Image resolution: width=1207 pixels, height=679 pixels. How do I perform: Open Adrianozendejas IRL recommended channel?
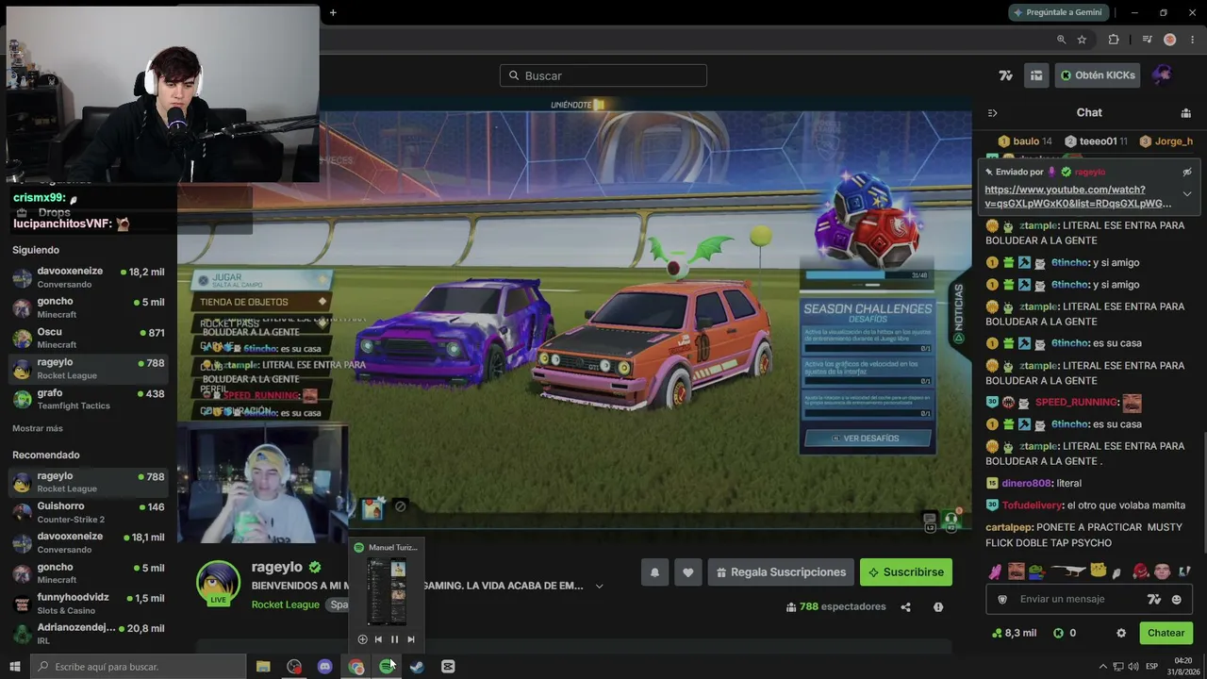click(89, 634)
